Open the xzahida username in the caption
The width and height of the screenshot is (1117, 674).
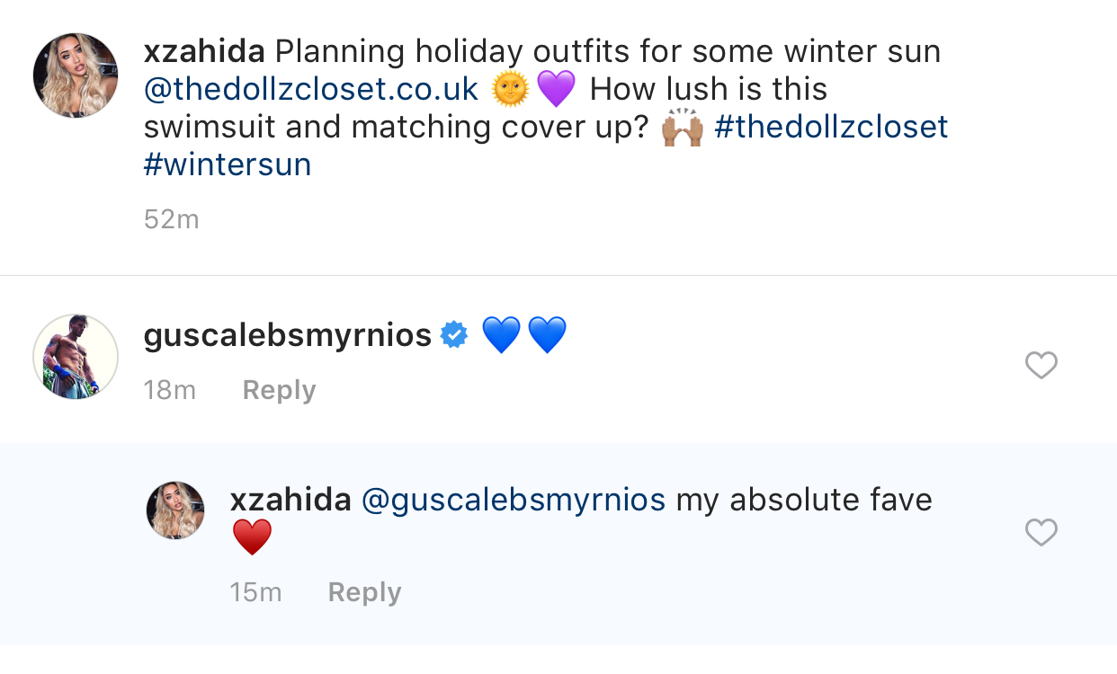[204, 51]
